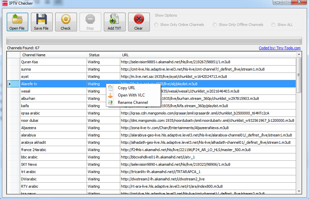Select the kaifa channel cell
This screenshot has height=199, width=309.
(53, 106)
